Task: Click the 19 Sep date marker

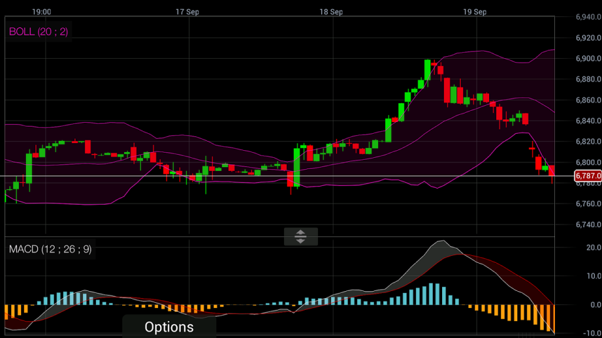Action: pyautogui.click(x=475, y=12)
